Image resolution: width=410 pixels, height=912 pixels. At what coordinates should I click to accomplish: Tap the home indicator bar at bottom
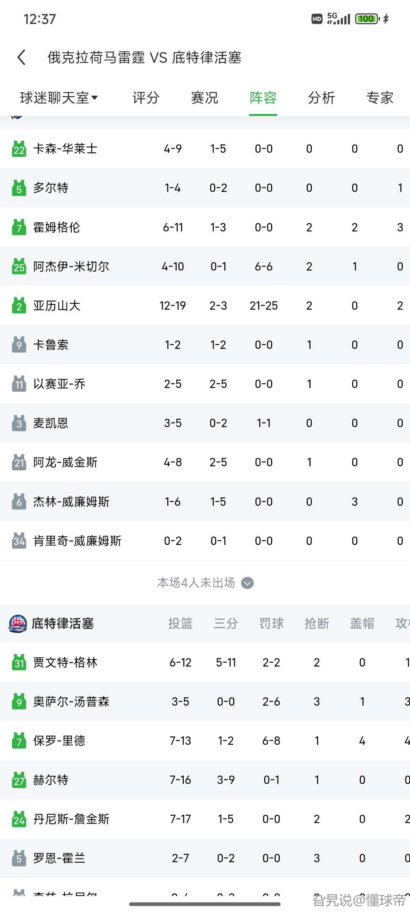pyautogui.click(x=205, y=904)
